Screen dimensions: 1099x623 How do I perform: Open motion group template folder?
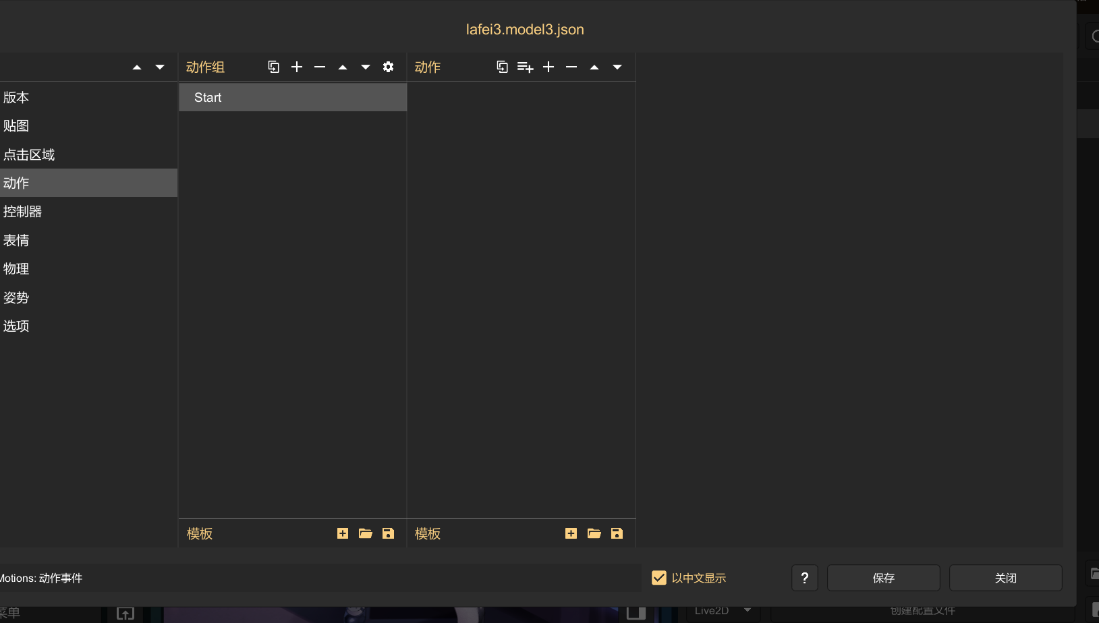366,533
